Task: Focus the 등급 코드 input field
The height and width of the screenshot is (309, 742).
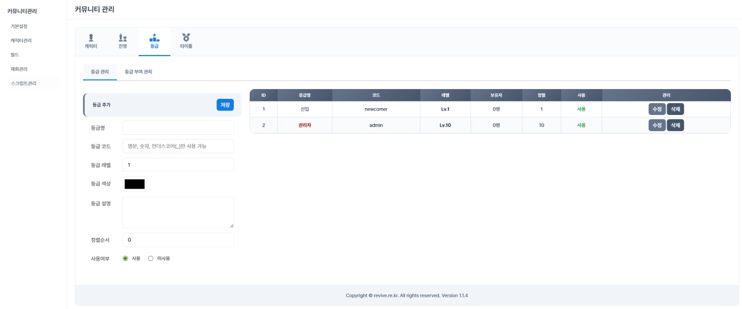Action: tap(178, 146)
